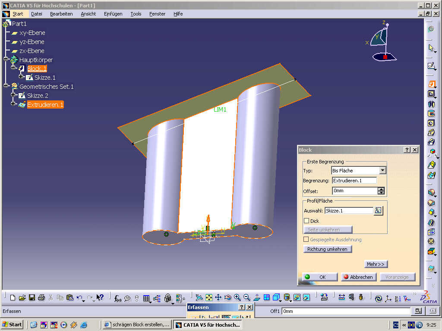442x331 pixels.
Task: Open the Fenster menu
Action: coord(157,14)
